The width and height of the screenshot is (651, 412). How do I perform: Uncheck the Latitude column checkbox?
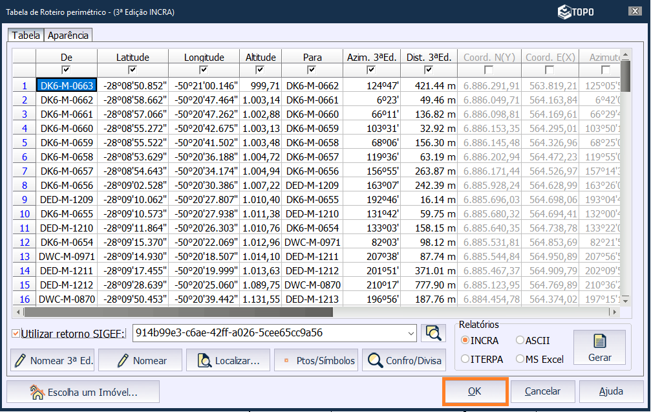(x=133, y=70)
